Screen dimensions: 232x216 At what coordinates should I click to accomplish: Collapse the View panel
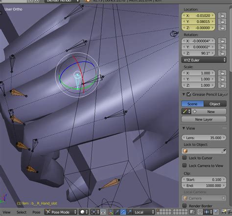pos(184,128)
